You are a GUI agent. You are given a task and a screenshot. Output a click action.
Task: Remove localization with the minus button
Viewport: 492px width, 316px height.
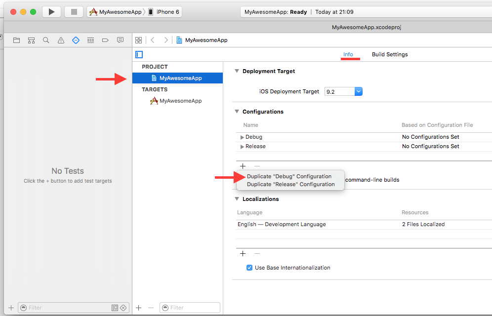tap(257, 254)
